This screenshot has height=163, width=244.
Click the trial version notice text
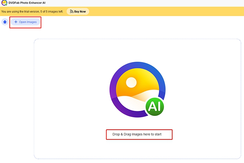(x=32, y=11)
